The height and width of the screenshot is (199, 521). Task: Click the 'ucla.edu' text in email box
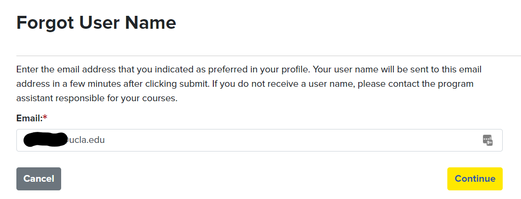click(x=88, y=140)
